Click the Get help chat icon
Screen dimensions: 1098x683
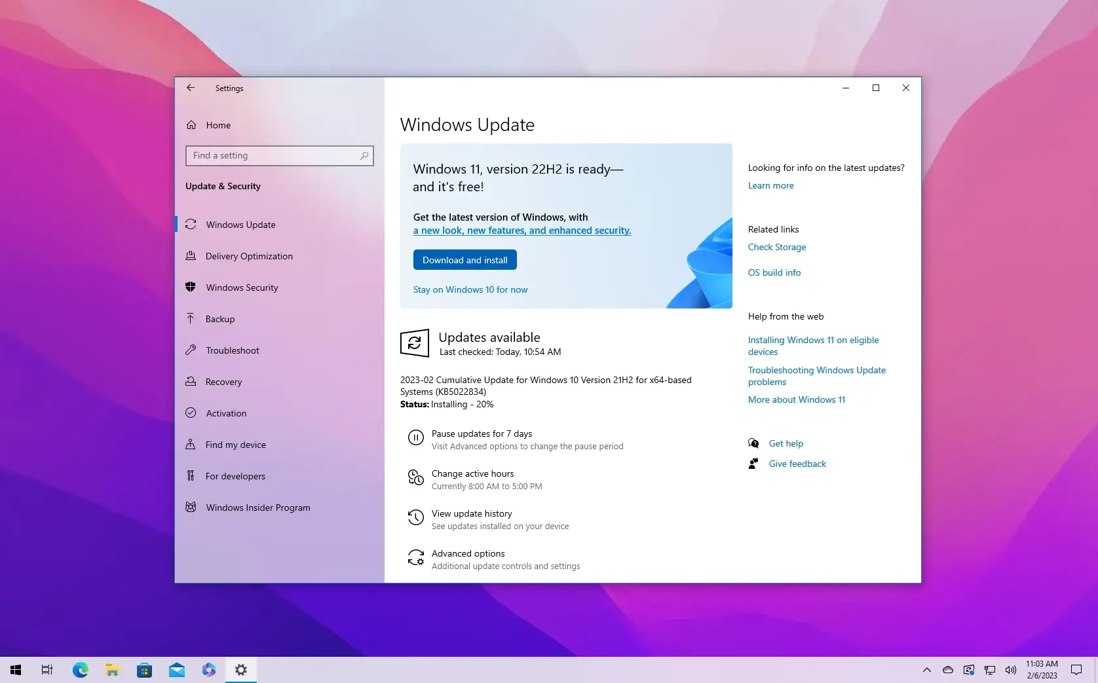(753, 443)
